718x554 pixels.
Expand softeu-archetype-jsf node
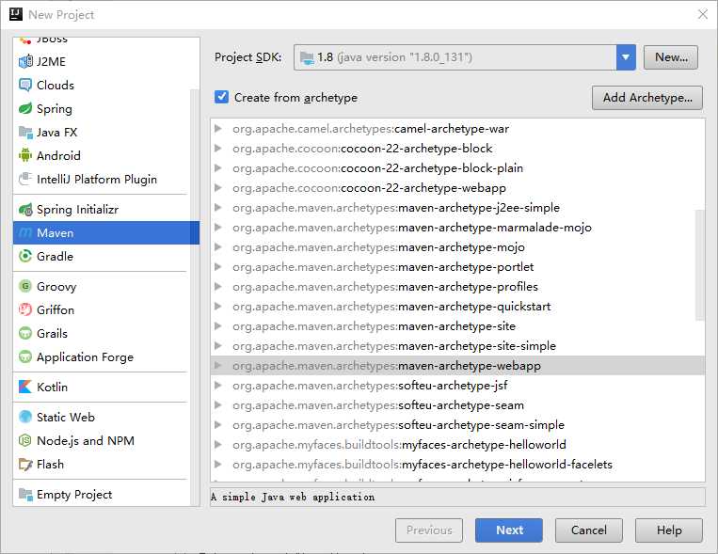(218, 385)
